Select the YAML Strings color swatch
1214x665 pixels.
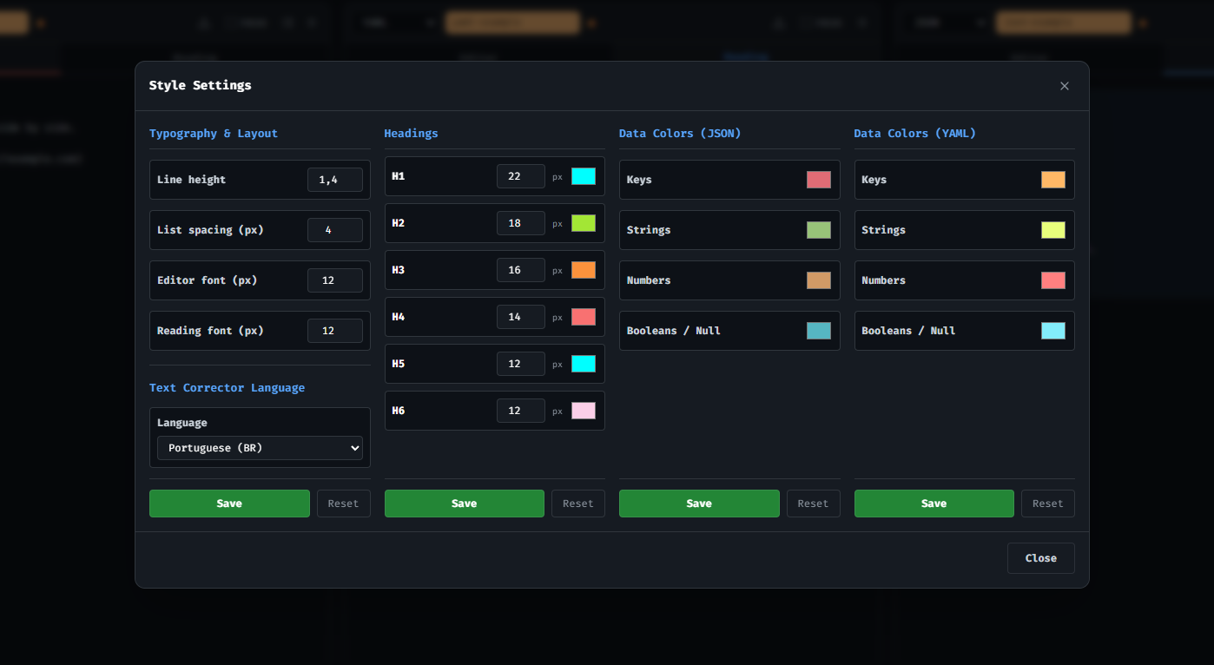[1052, 230]
